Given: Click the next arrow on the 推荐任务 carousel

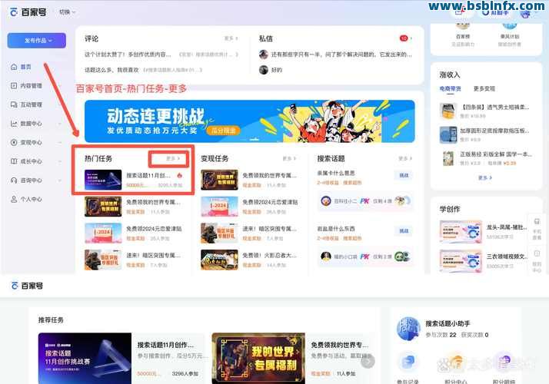Looking at the screenshot, I should [368, 361].
